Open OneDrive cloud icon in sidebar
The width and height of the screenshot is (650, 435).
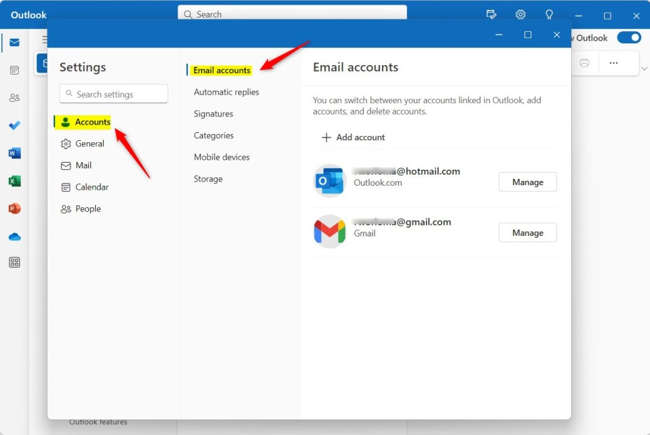[14, 236]
